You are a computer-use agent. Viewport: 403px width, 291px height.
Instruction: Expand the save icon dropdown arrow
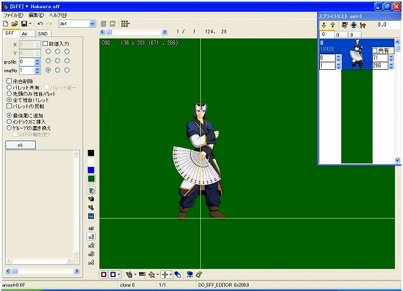click(x=30, y=23)
